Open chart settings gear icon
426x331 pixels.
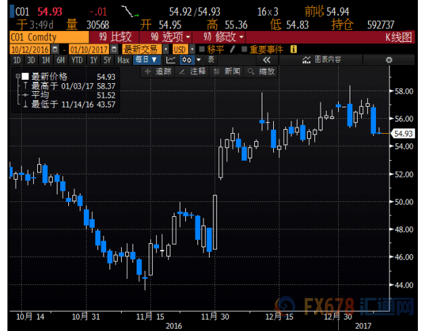(388, 60)
